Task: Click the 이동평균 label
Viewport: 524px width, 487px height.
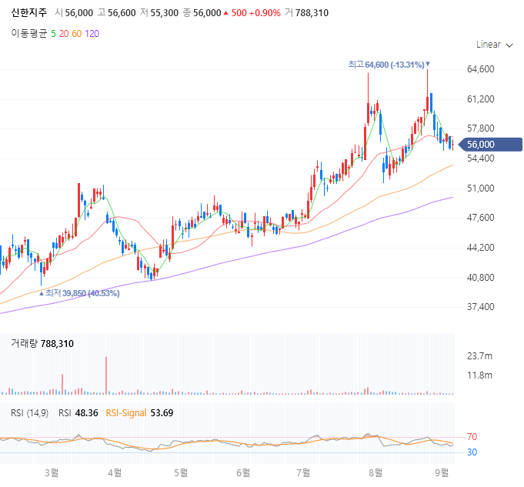Action: (x=29, y=33)
